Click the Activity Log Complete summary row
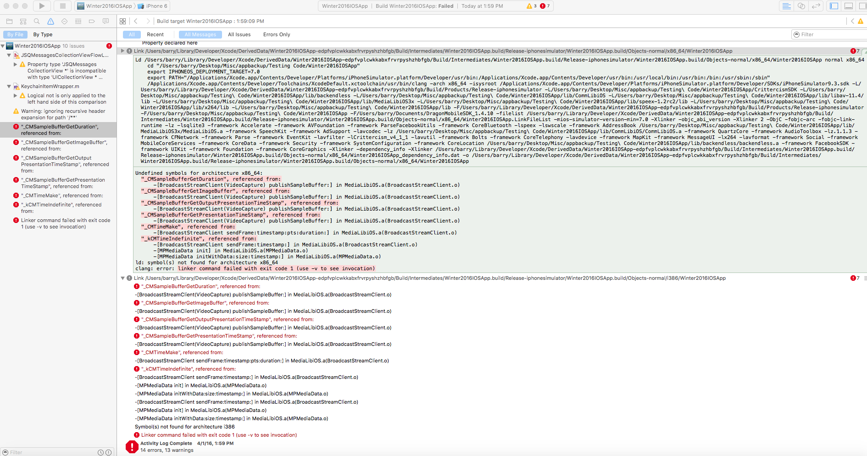Viewport: 867px width, 456px height. pos(187,446)
